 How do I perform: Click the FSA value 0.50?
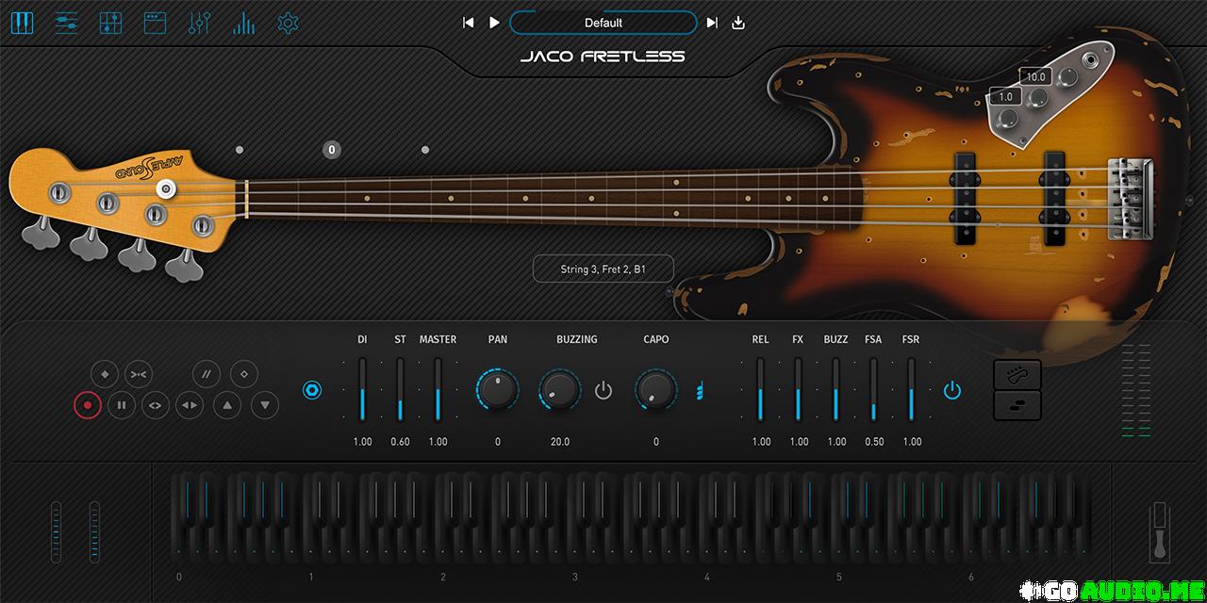pyautogui.click(x=874, y=441)
